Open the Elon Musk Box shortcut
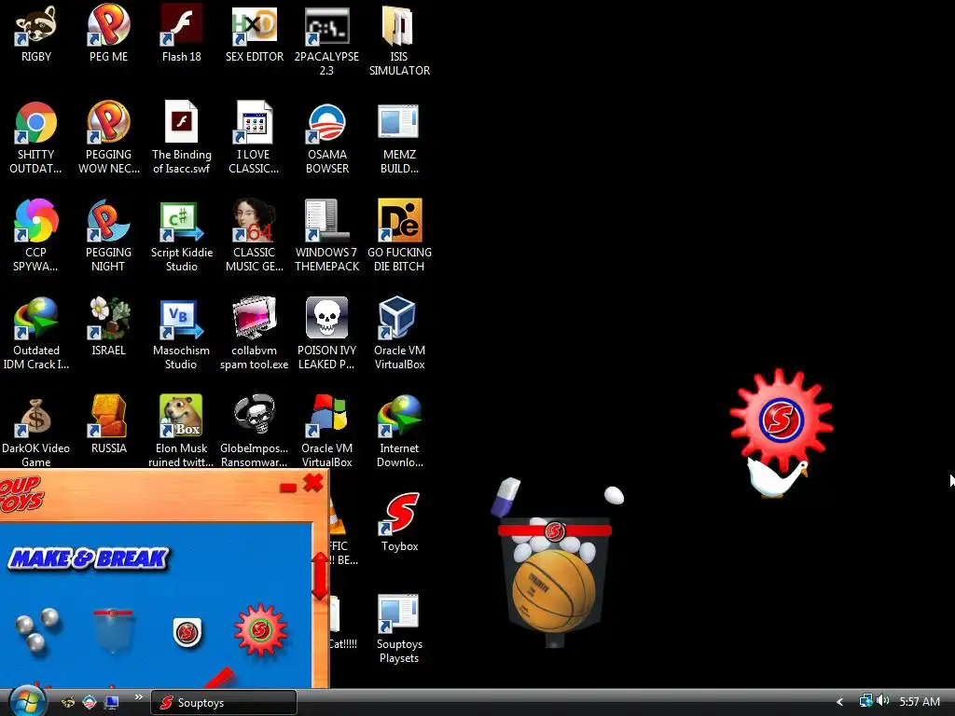This screenshot has width=955, height=716. pyautogui.click(x=181, y=431)
